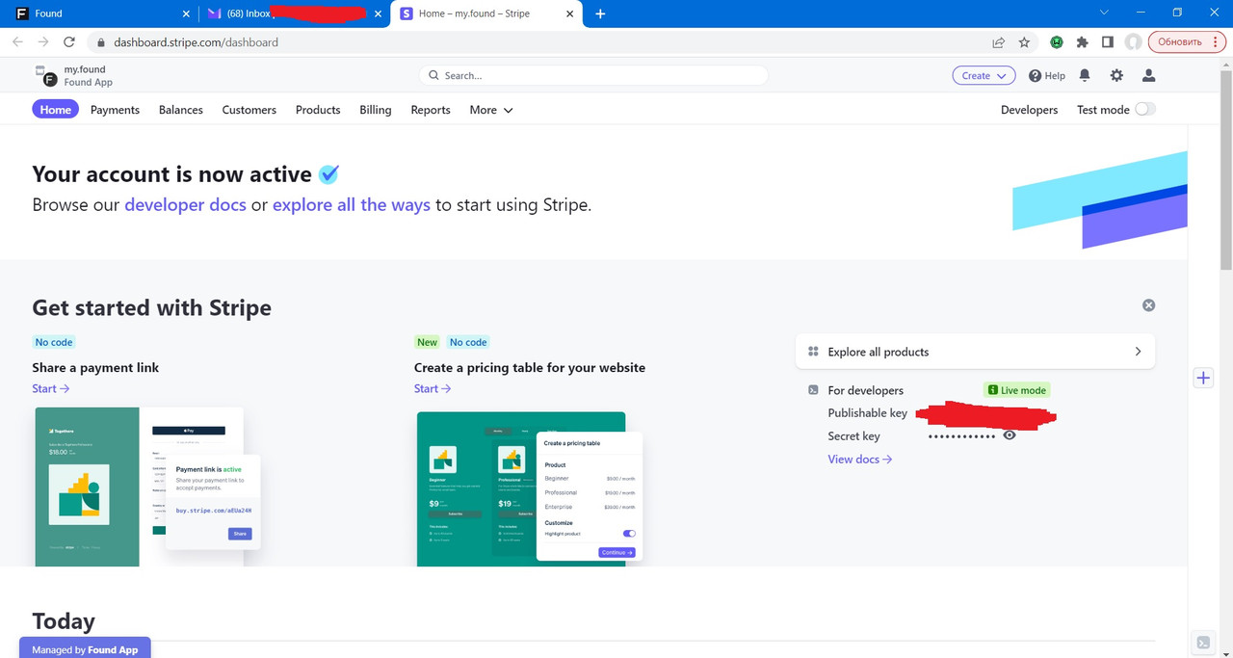Open Stripe settings gear icon
Screen dimensions: 1233x658
coord(1116,75)
